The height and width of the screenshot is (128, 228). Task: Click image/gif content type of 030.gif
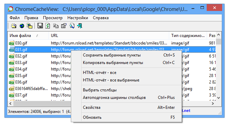tap(180, 43)
